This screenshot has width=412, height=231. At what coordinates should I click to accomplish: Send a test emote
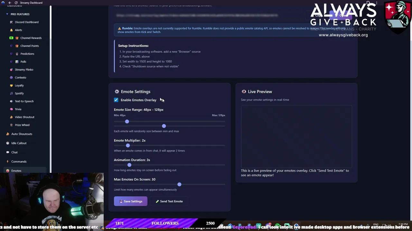pos(169,201)
